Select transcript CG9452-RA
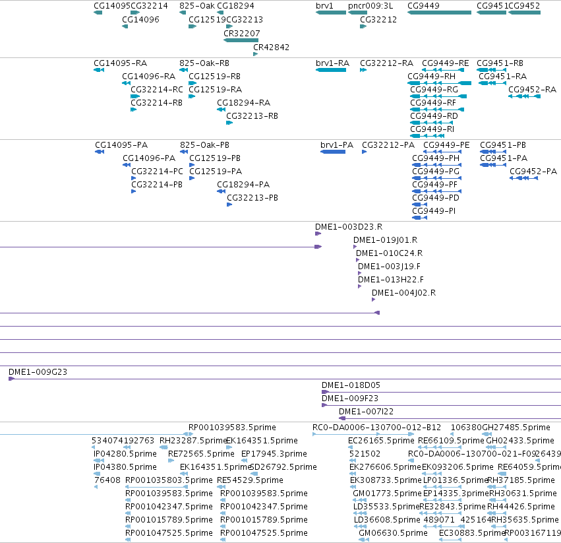 click(x=532, y=90)
